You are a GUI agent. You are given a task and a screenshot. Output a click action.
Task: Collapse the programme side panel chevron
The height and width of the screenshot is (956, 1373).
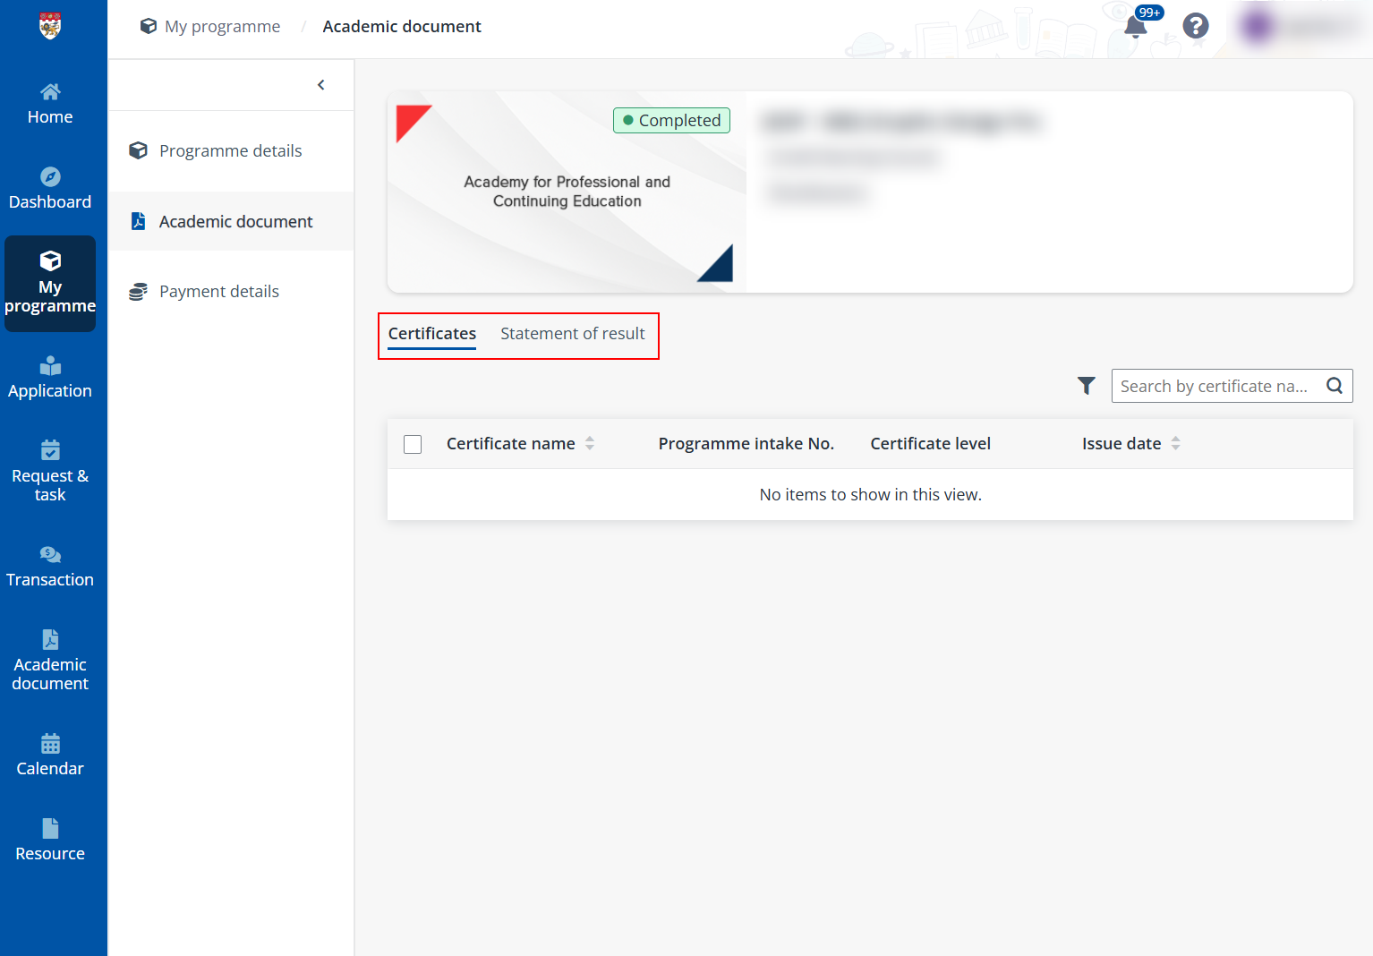pyautogui.click(x=321, y=85)
